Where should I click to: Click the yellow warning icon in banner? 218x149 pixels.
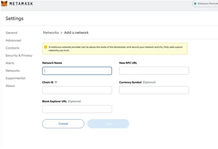pyautogui.click(x=46, y=47)
